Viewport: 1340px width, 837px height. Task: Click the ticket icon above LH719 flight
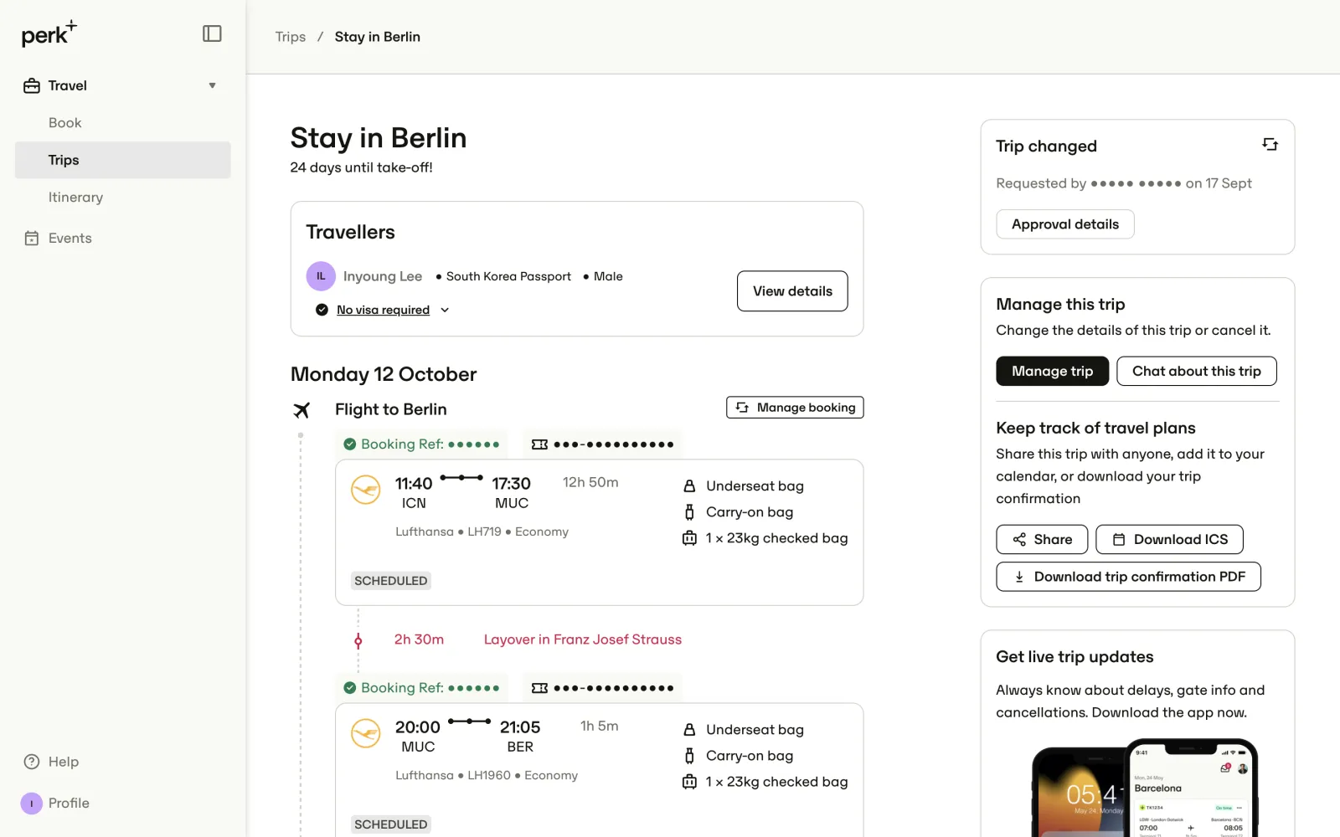click(x=539, y=444)
